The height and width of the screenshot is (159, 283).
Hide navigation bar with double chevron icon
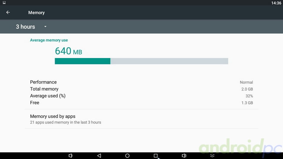click(212, 155)
